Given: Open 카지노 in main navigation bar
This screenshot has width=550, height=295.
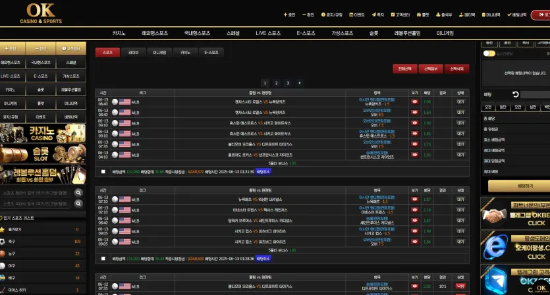Looking at the screenshot, I should (x=119, y=33).
